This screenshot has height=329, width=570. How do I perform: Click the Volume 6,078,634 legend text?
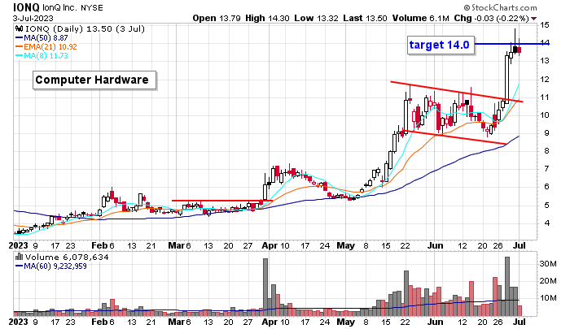click(x=67, y=258)
